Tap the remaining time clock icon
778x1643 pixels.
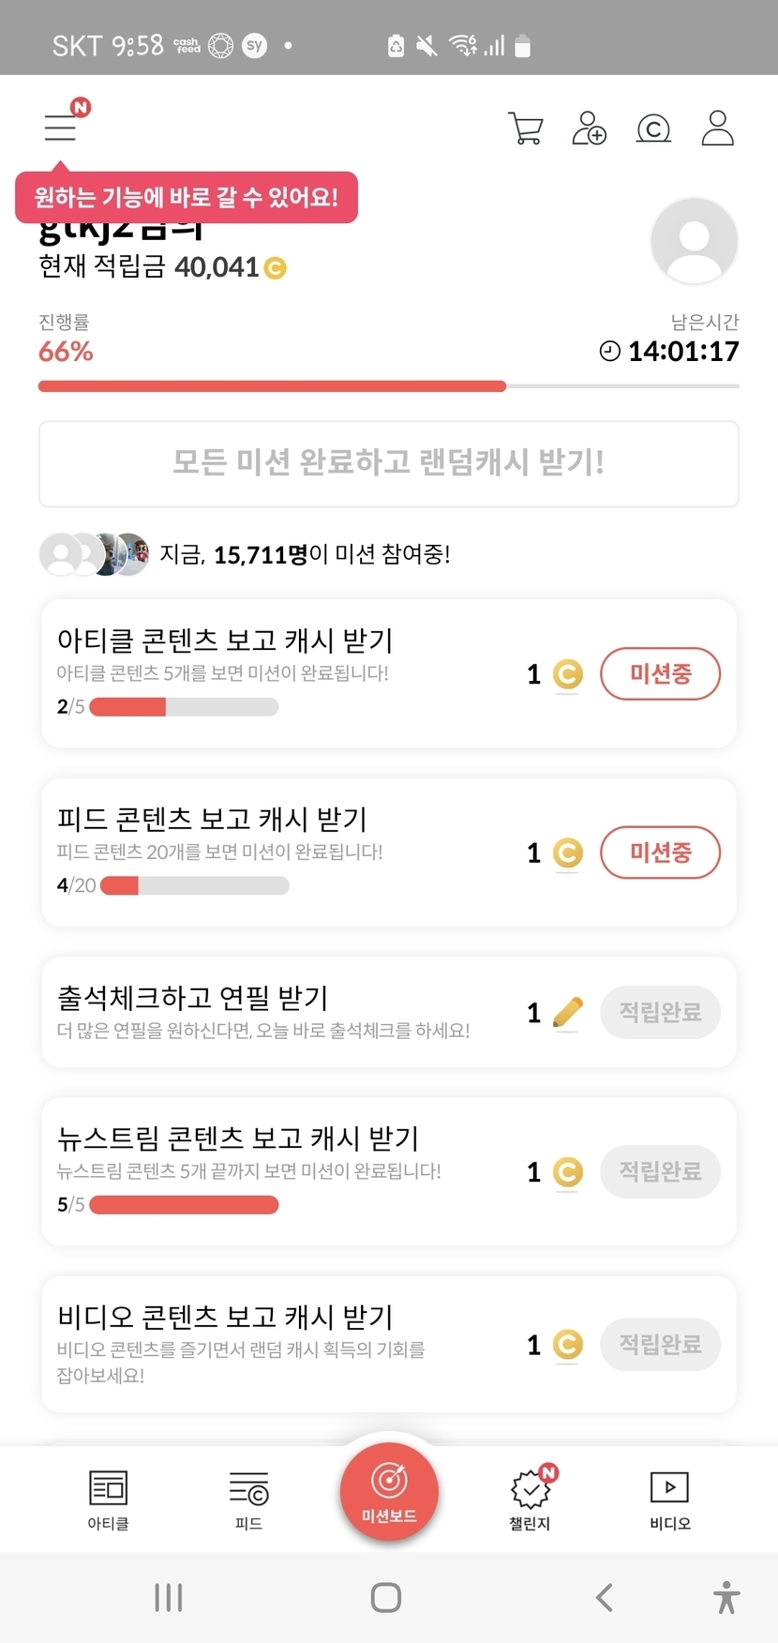(610, 352)
